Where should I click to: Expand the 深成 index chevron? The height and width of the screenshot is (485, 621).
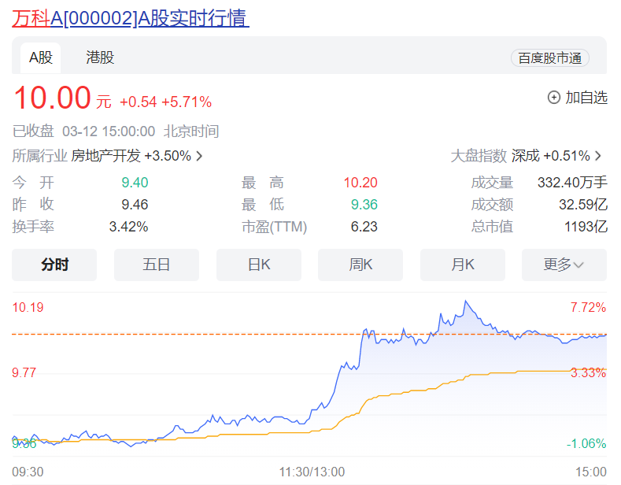598,156
